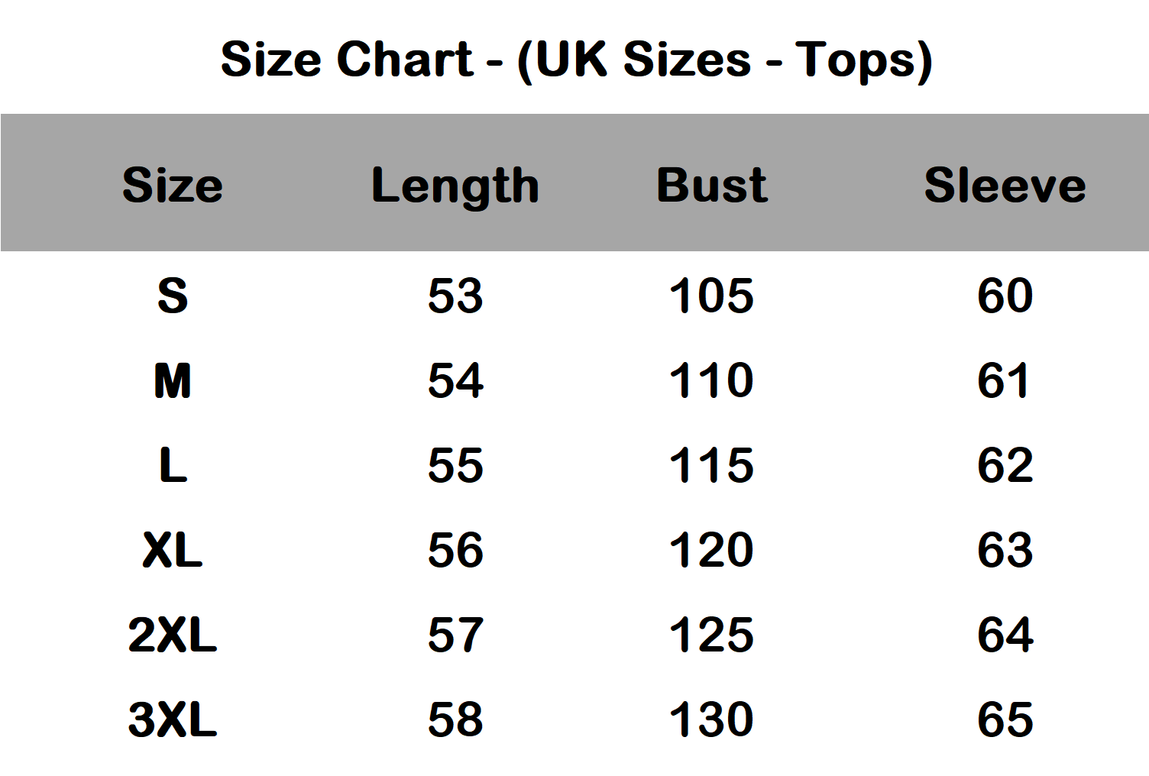Image resolution: width=1149 pixels, height=776 pixels.
Task: Select the Size column header
Action: [173, 186]
